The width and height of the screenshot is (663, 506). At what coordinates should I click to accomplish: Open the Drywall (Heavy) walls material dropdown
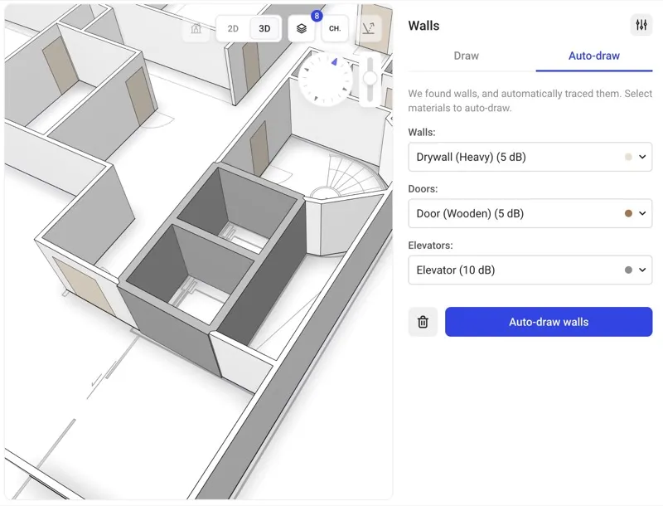(530, 157)
